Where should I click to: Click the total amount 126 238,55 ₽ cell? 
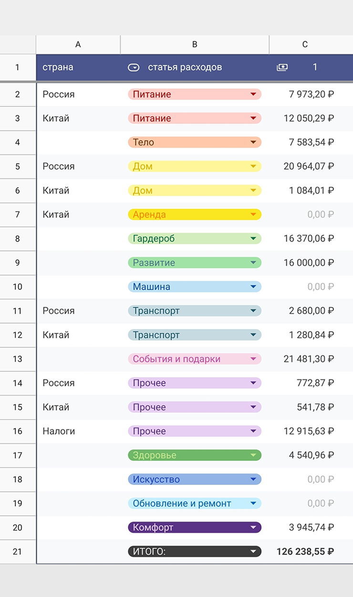click(x=305, y=552)
